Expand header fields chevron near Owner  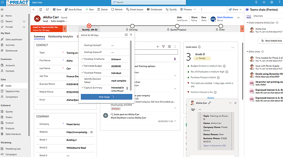click(x=238, y=18)
